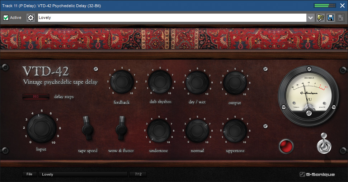Click the VU meter display
The width and height of the screenshot is (348, 182).
309,96
